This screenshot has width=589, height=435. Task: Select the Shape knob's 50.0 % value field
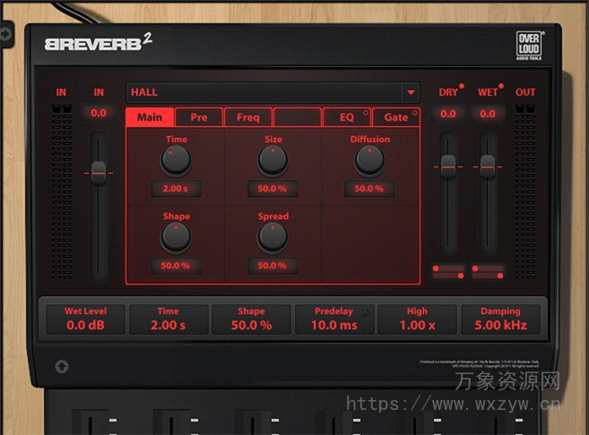(x=176, y=266)
